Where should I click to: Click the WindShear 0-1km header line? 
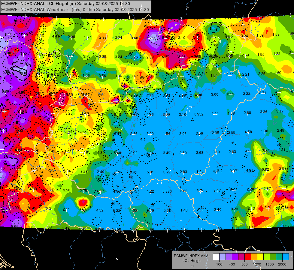[75, 10]
